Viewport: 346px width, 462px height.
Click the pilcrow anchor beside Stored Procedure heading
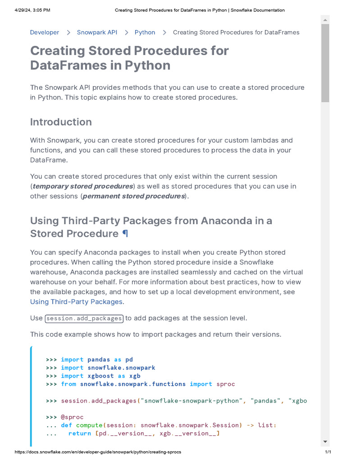point(125,234)
